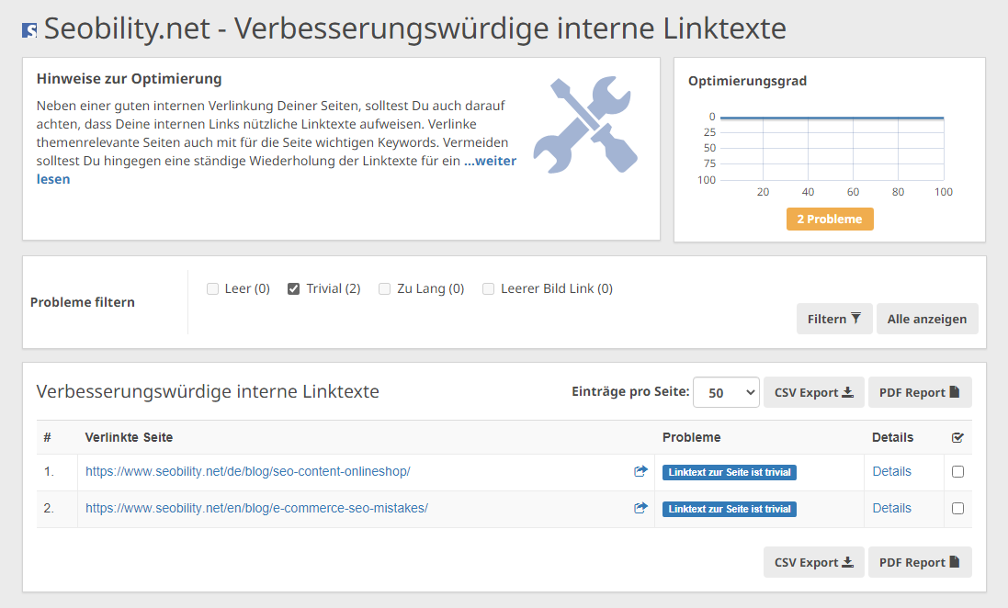
Task: Click the Seobility logo icon beside title
Action: pos(29,30)
